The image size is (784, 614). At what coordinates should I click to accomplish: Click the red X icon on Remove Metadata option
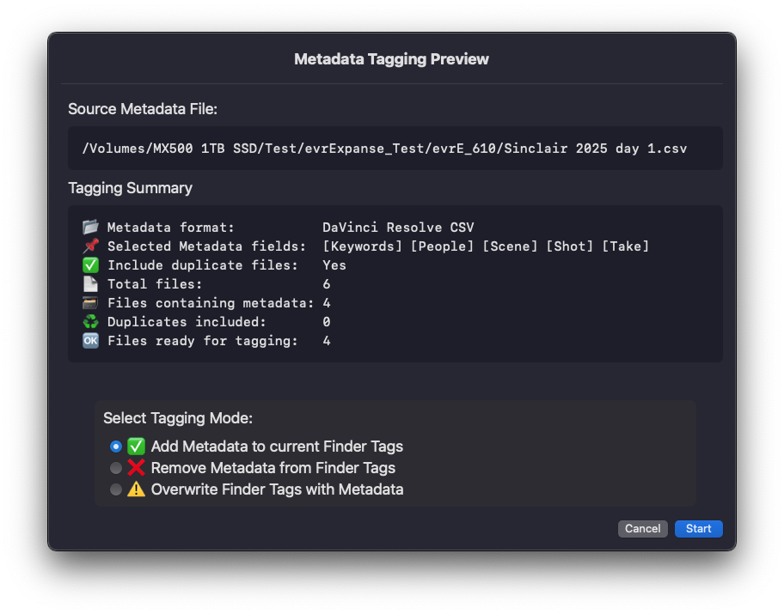coord(136,468)
